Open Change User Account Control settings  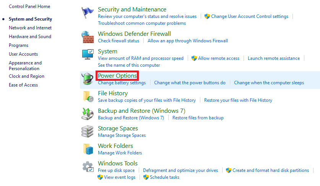click(x=249, y=16)
